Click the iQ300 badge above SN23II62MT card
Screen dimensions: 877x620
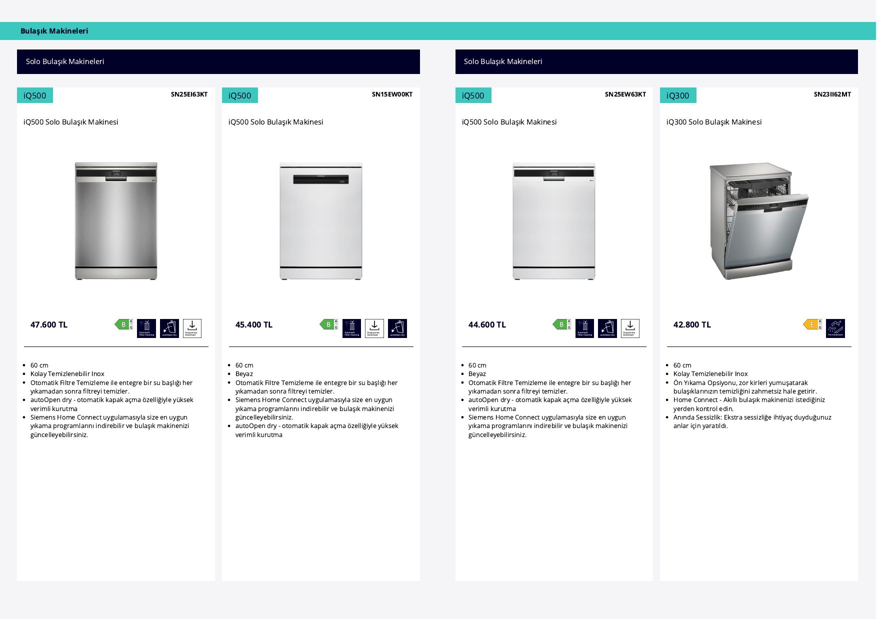[678, 95]
